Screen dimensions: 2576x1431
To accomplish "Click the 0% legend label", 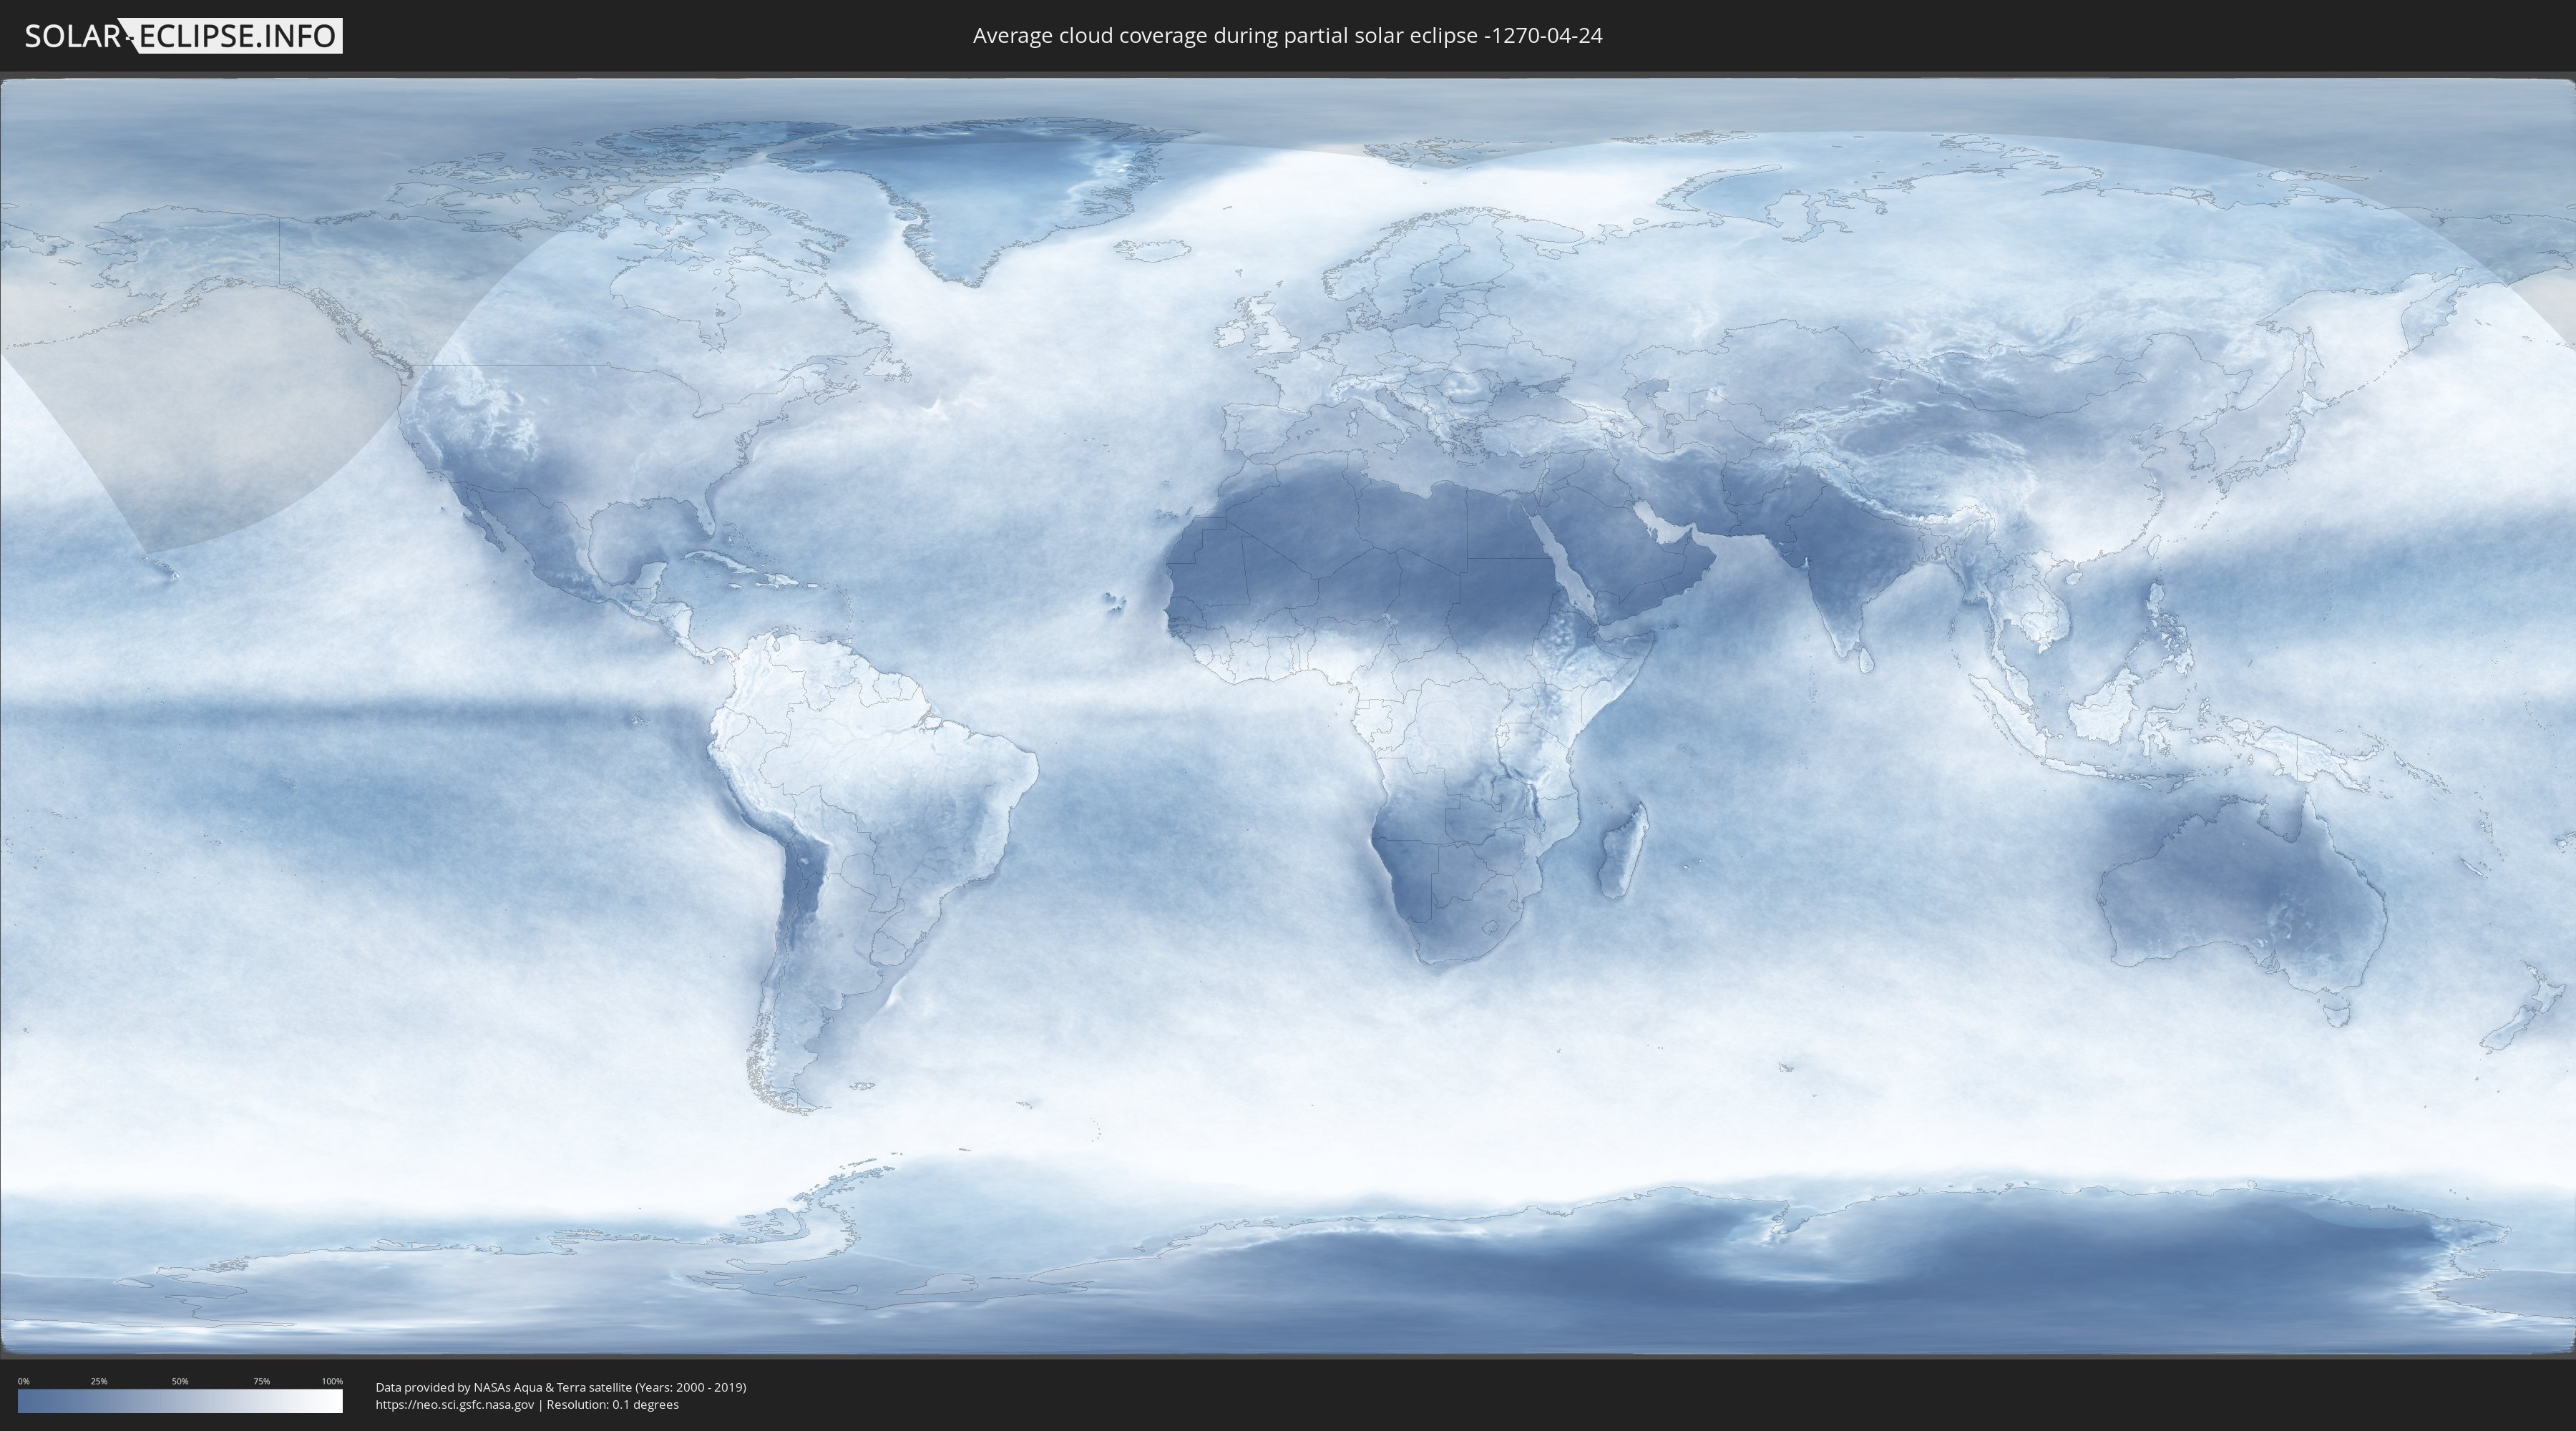I will point(23,1381).
